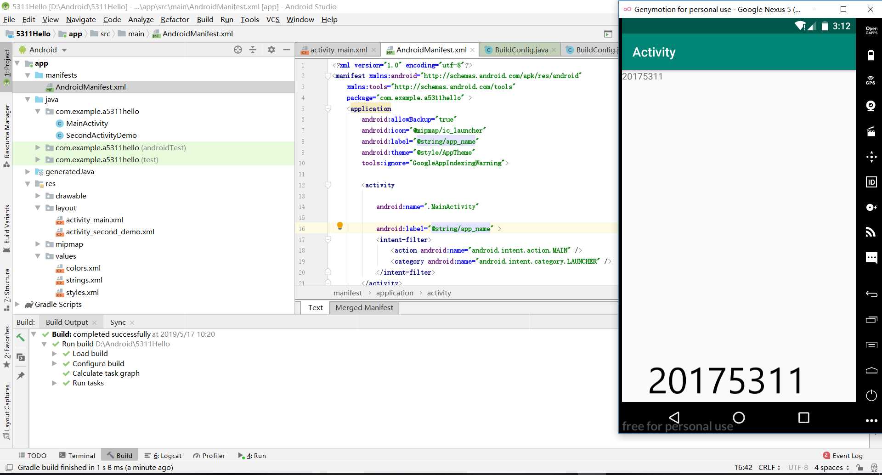
Task: Click Genymotion more options dots icon
Action: [871, 421]
